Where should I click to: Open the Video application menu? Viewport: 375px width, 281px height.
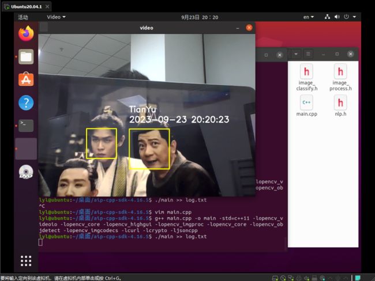pos(56,17)
